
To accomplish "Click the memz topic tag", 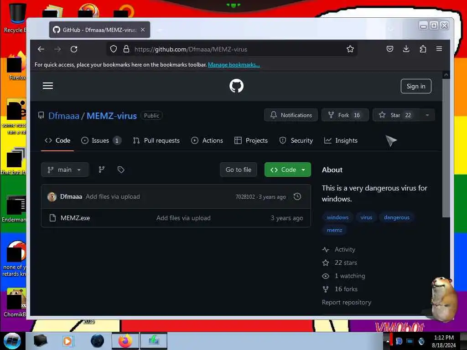I will [x=334, y=230].
